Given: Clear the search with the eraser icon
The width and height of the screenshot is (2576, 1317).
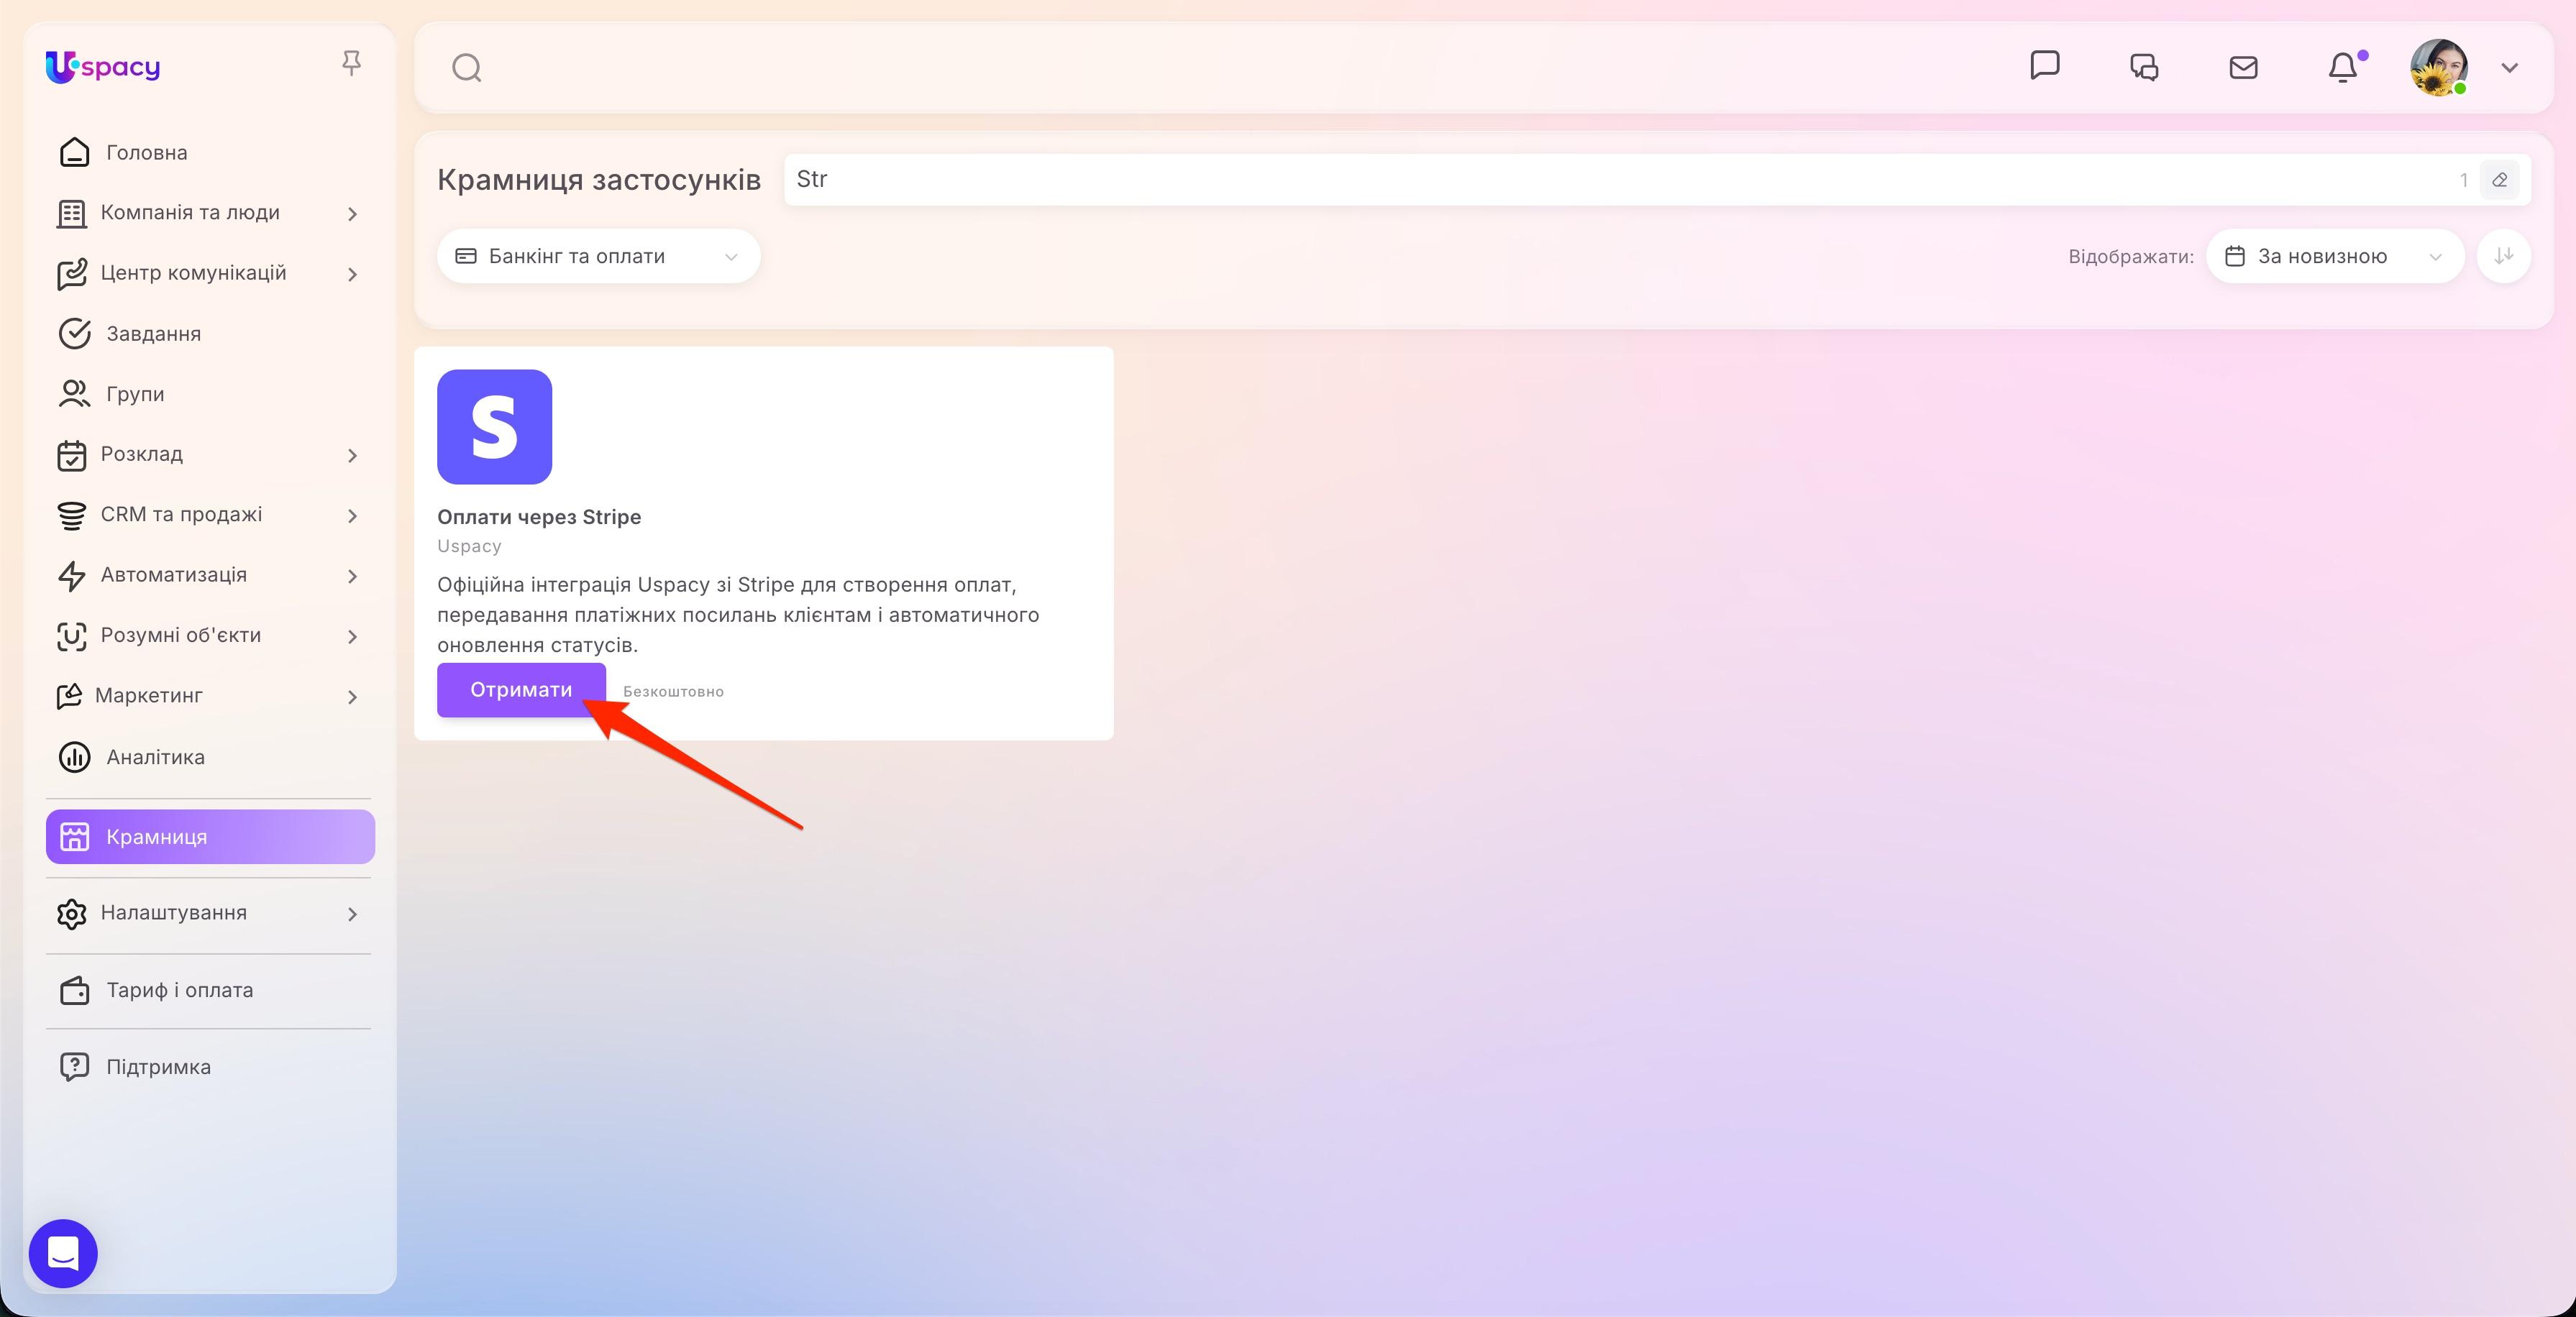Looking at the screenshot, I should point(2499,180).
